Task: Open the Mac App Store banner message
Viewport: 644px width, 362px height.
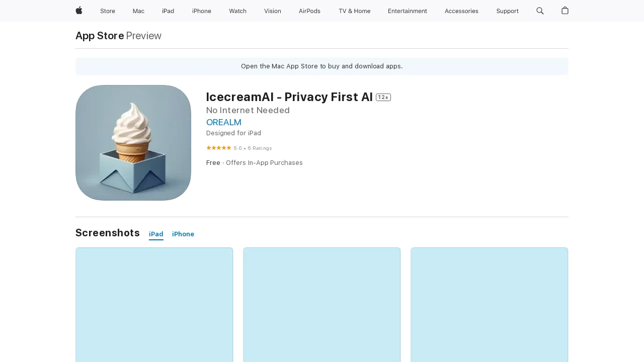Action: (321, 66)
